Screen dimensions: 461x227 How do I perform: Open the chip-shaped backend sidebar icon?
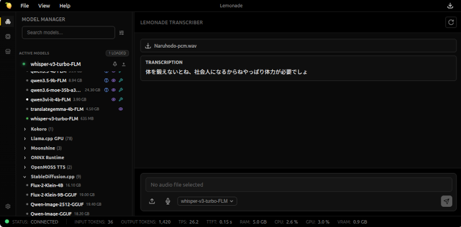[x=8, y=37]
